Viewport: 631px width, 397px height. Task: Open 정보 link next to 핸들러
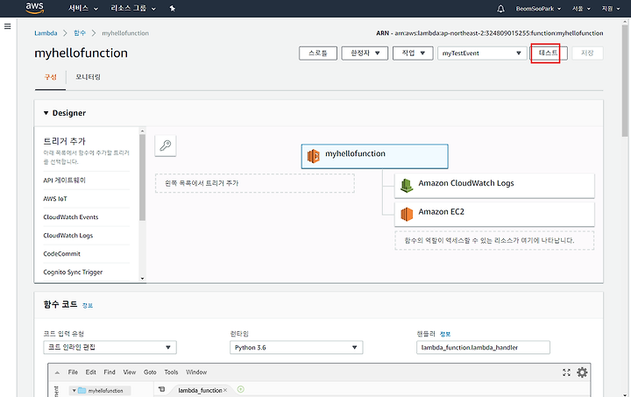445,334
